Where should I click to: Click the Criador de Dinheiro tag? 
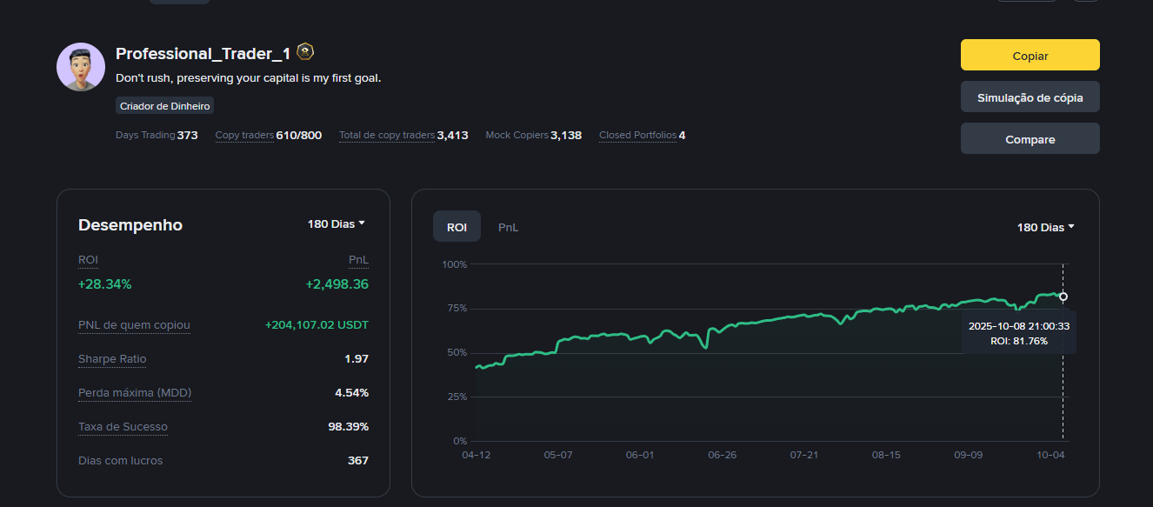[x=165, y=105]
